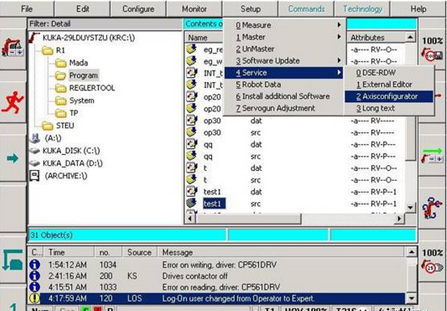The image size is (447, 311).
Task: Click the robot jog mode icon at top left
Action: click(x=13, y=47)
